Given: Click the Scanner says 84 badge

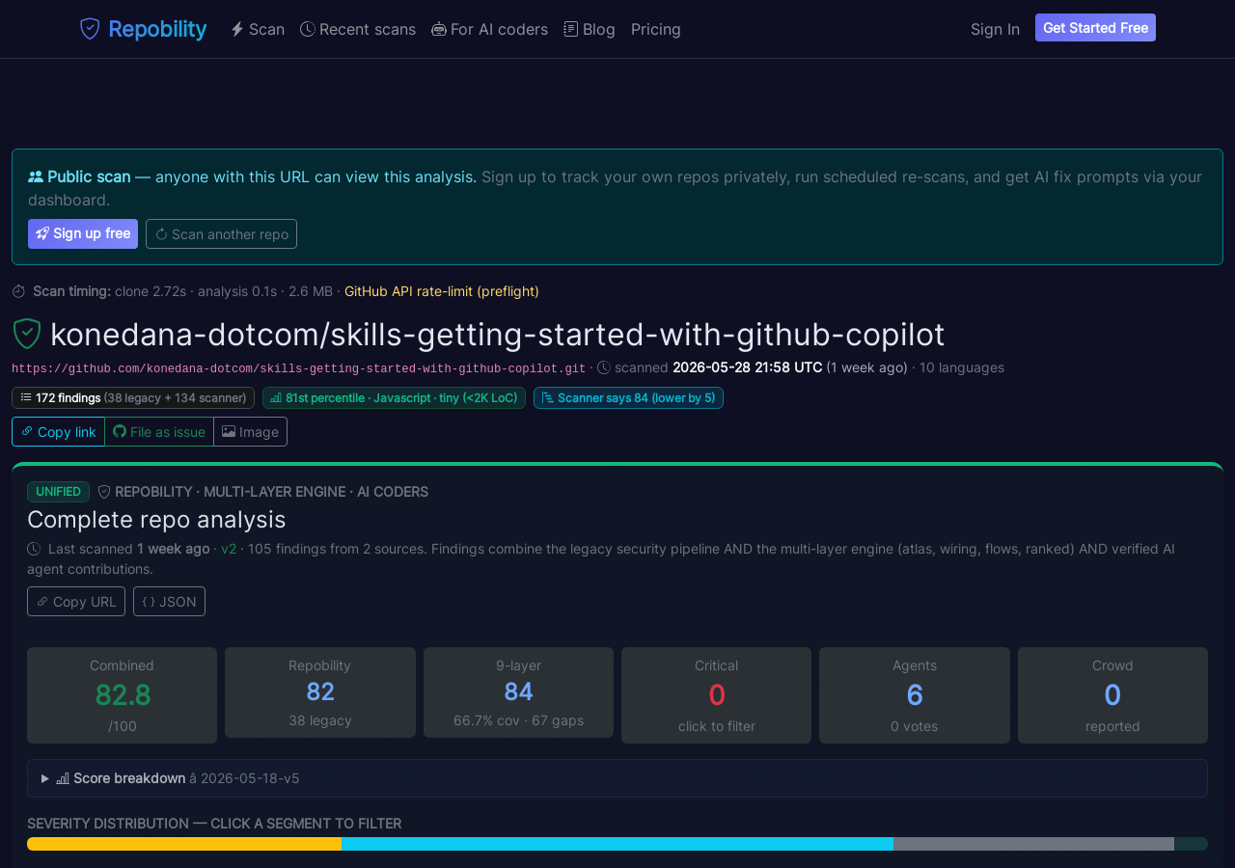Looking at the screenshot, I should [x=628, y=397].
